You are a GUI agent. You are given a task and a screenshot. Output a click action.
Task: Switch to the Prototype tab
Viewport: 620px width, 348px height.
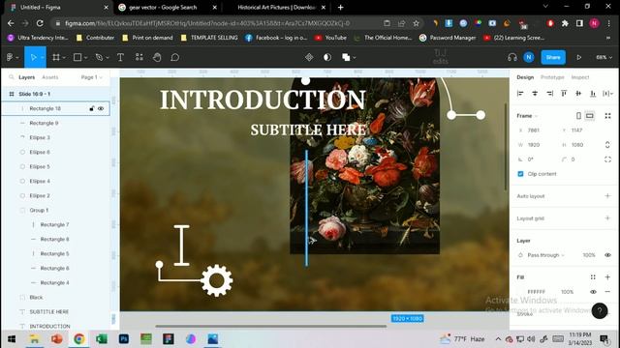(552, 77)
